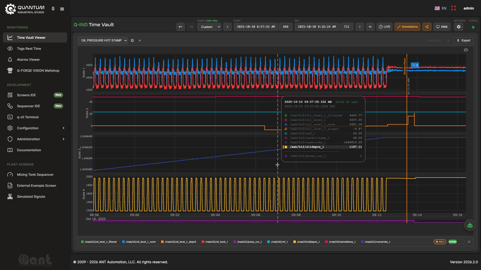Pin the sidebar with the pin icon
Viewport: 481px width, 270px height.
pos(53,9)
